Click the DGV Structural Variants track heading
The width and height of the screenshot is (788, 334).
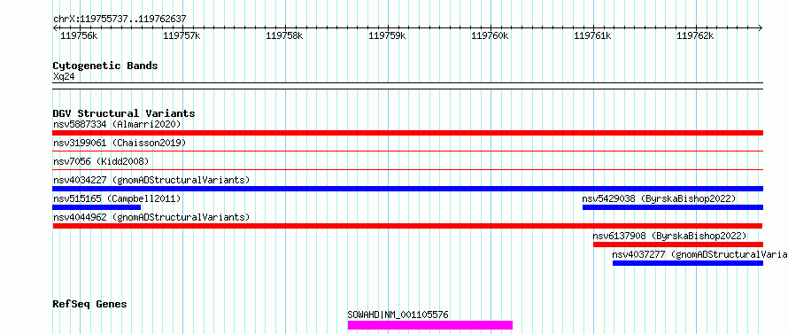[x=124, y=113]
